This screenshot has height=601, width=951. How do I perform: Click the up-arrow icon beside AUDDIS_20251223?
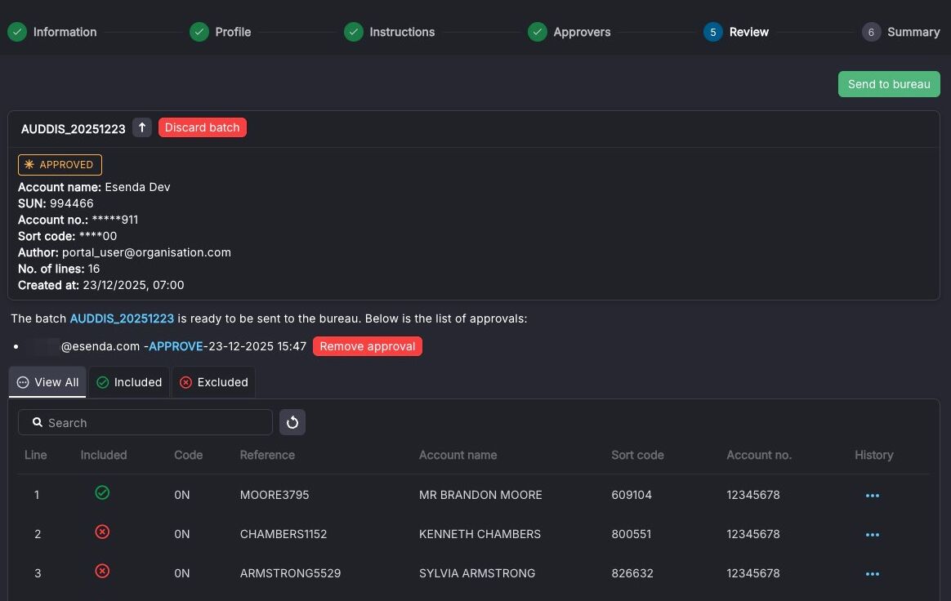pyautogui.click(x=142, y=127)
